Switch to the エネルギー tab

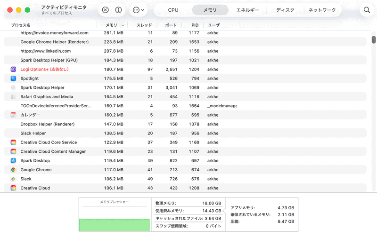[x=248, y=10]
